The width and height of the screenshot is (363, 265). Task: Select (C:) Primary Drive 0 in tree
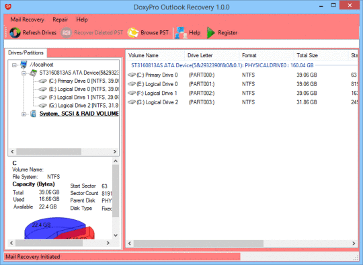[x=84, y=81]
